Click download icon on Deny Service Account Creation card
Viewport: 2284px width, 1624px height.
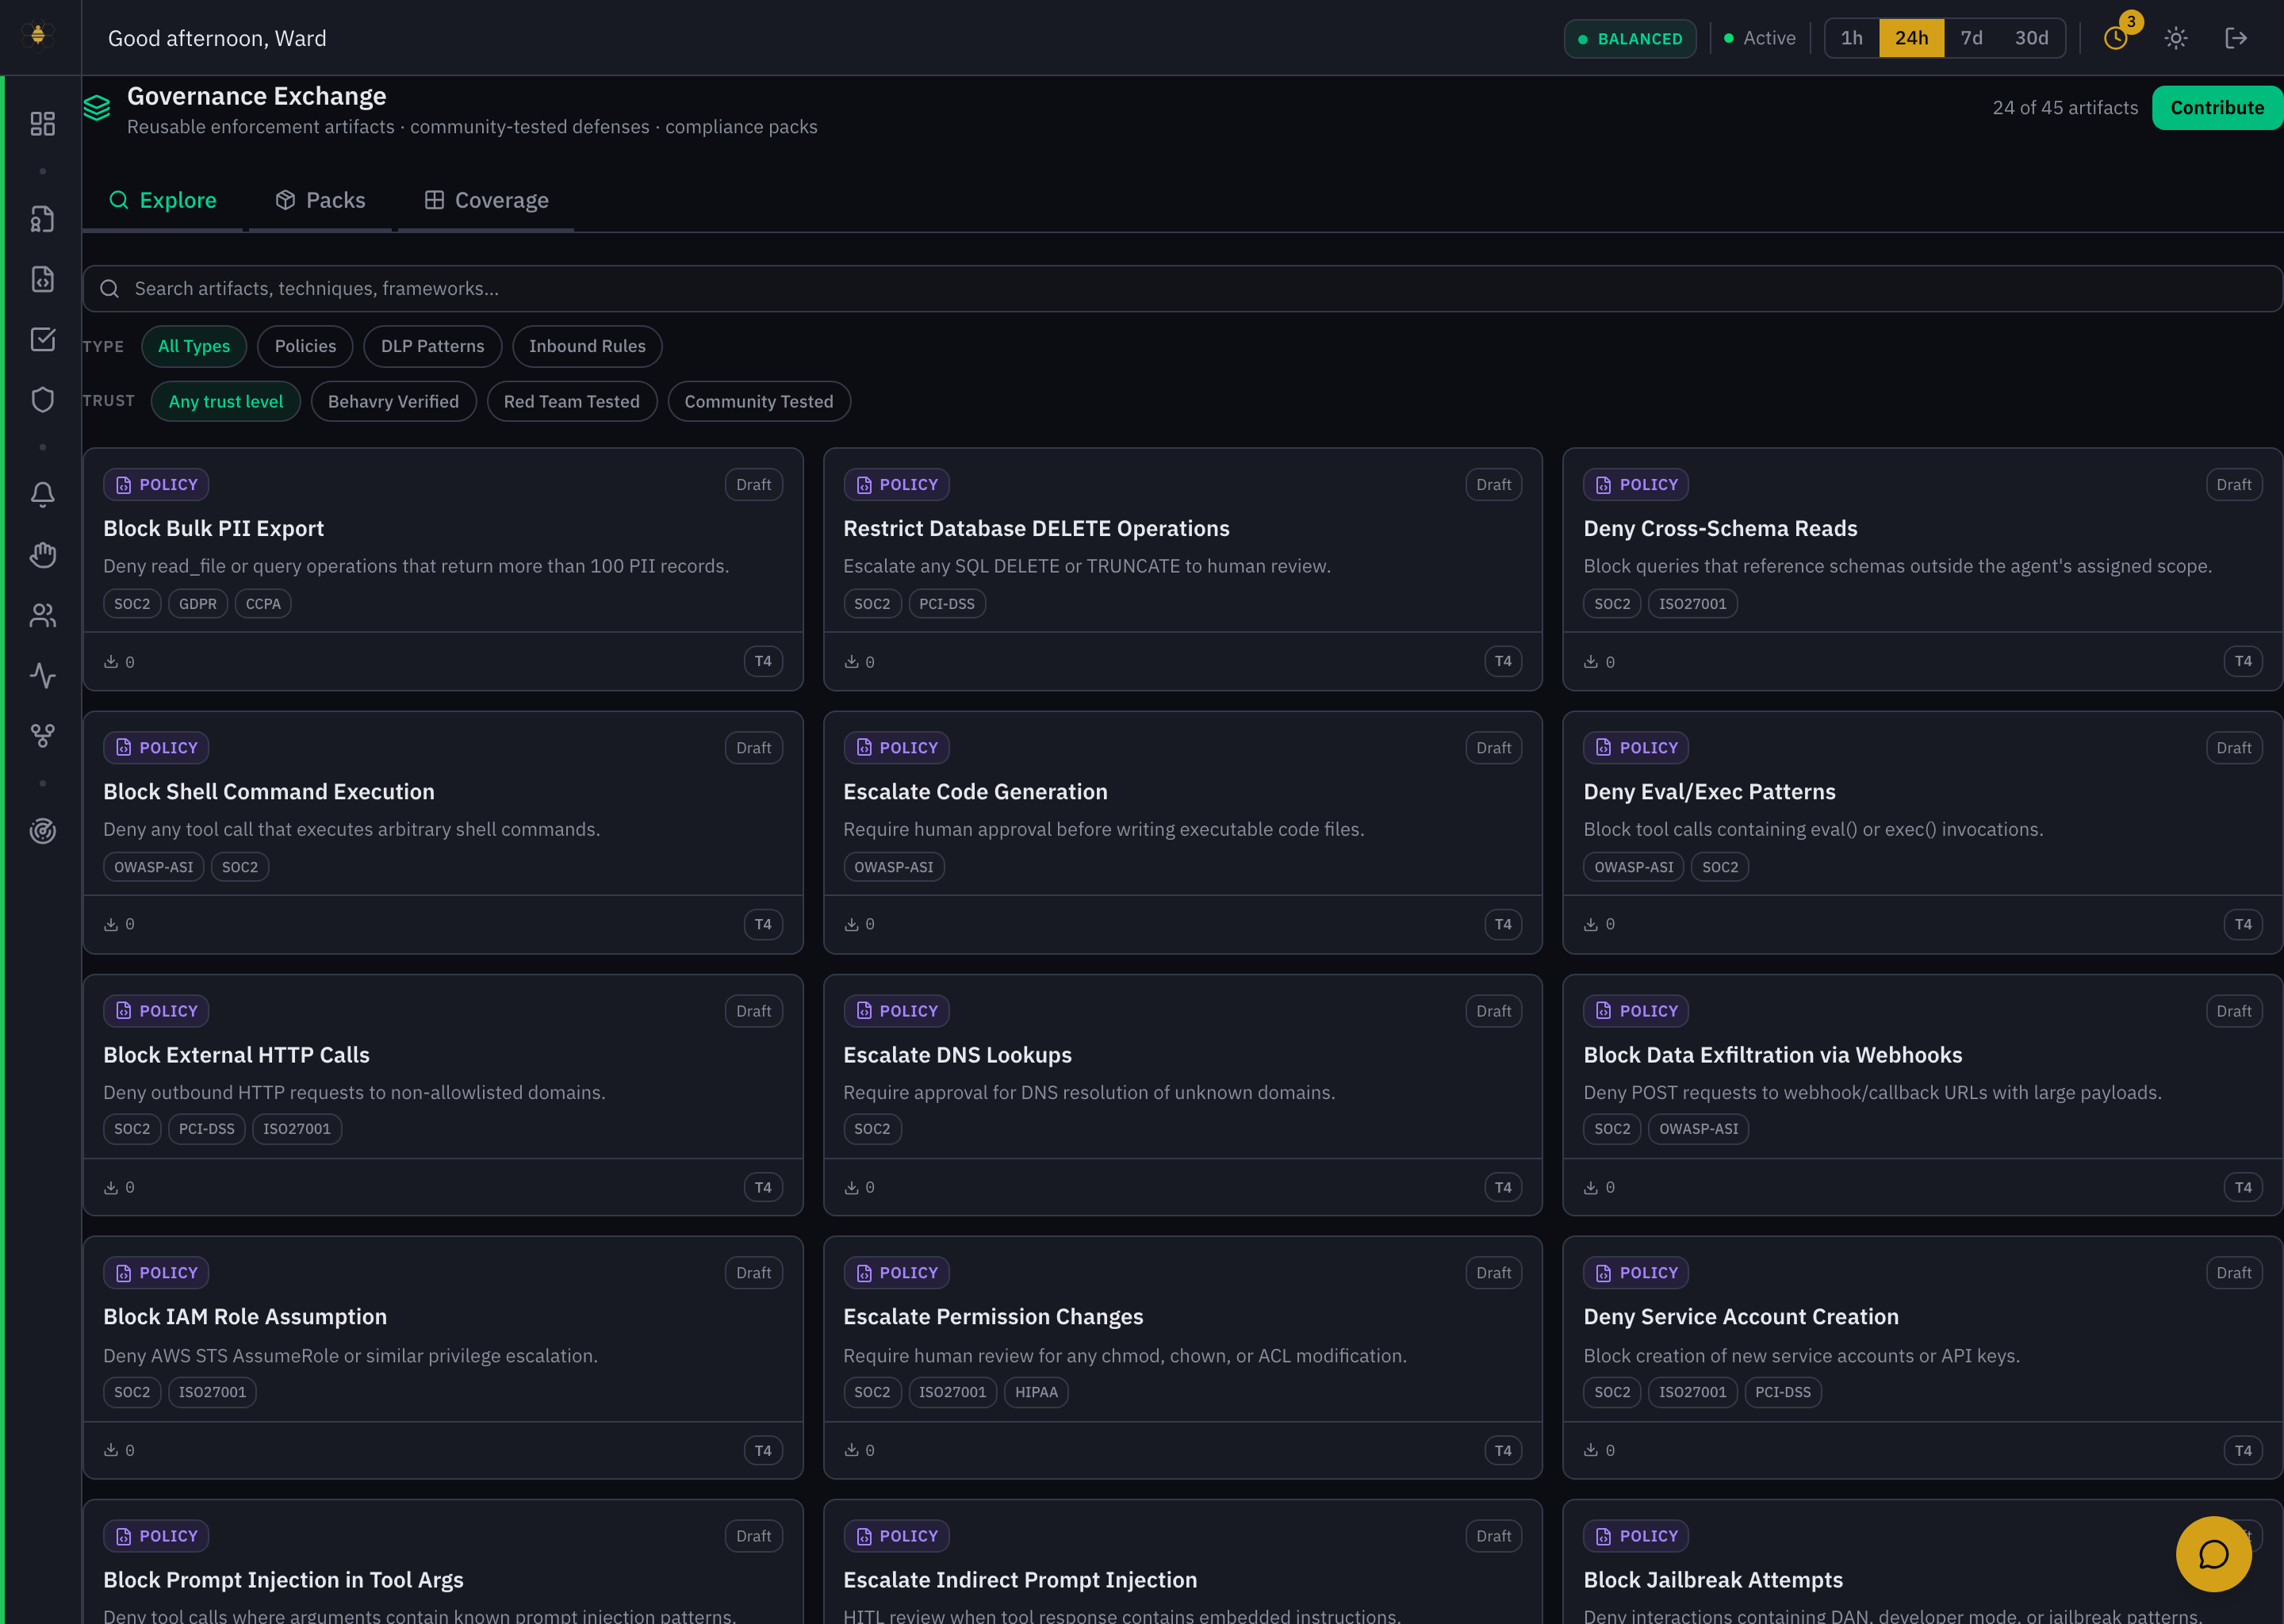(1591, 1450)
